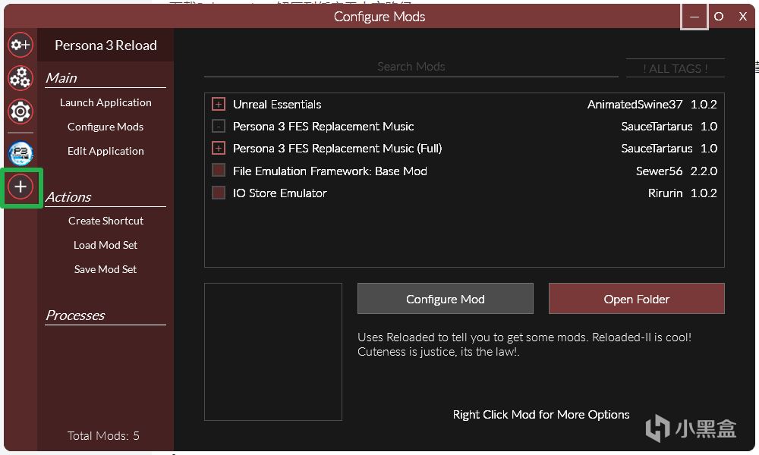Select the IO Store Emulator row
The width and height of the screenshot is (759, 455).
click(x=465, y=193)
